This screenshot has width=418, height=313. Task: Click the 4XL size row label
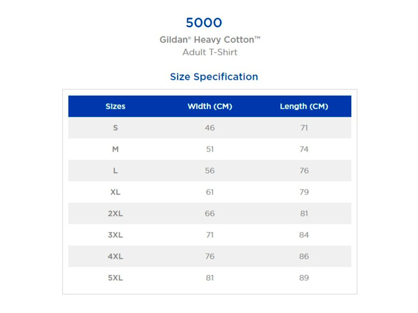115,257
